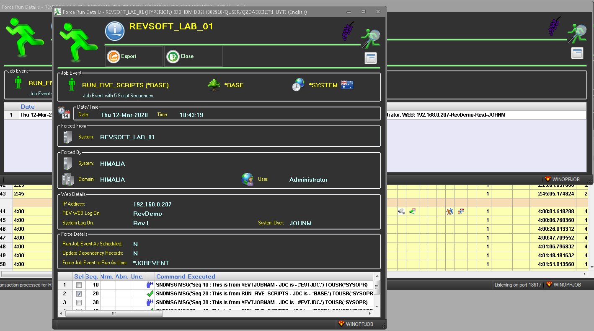
Task: Click the running man with magnifier icon
Action: pos(370,39)
